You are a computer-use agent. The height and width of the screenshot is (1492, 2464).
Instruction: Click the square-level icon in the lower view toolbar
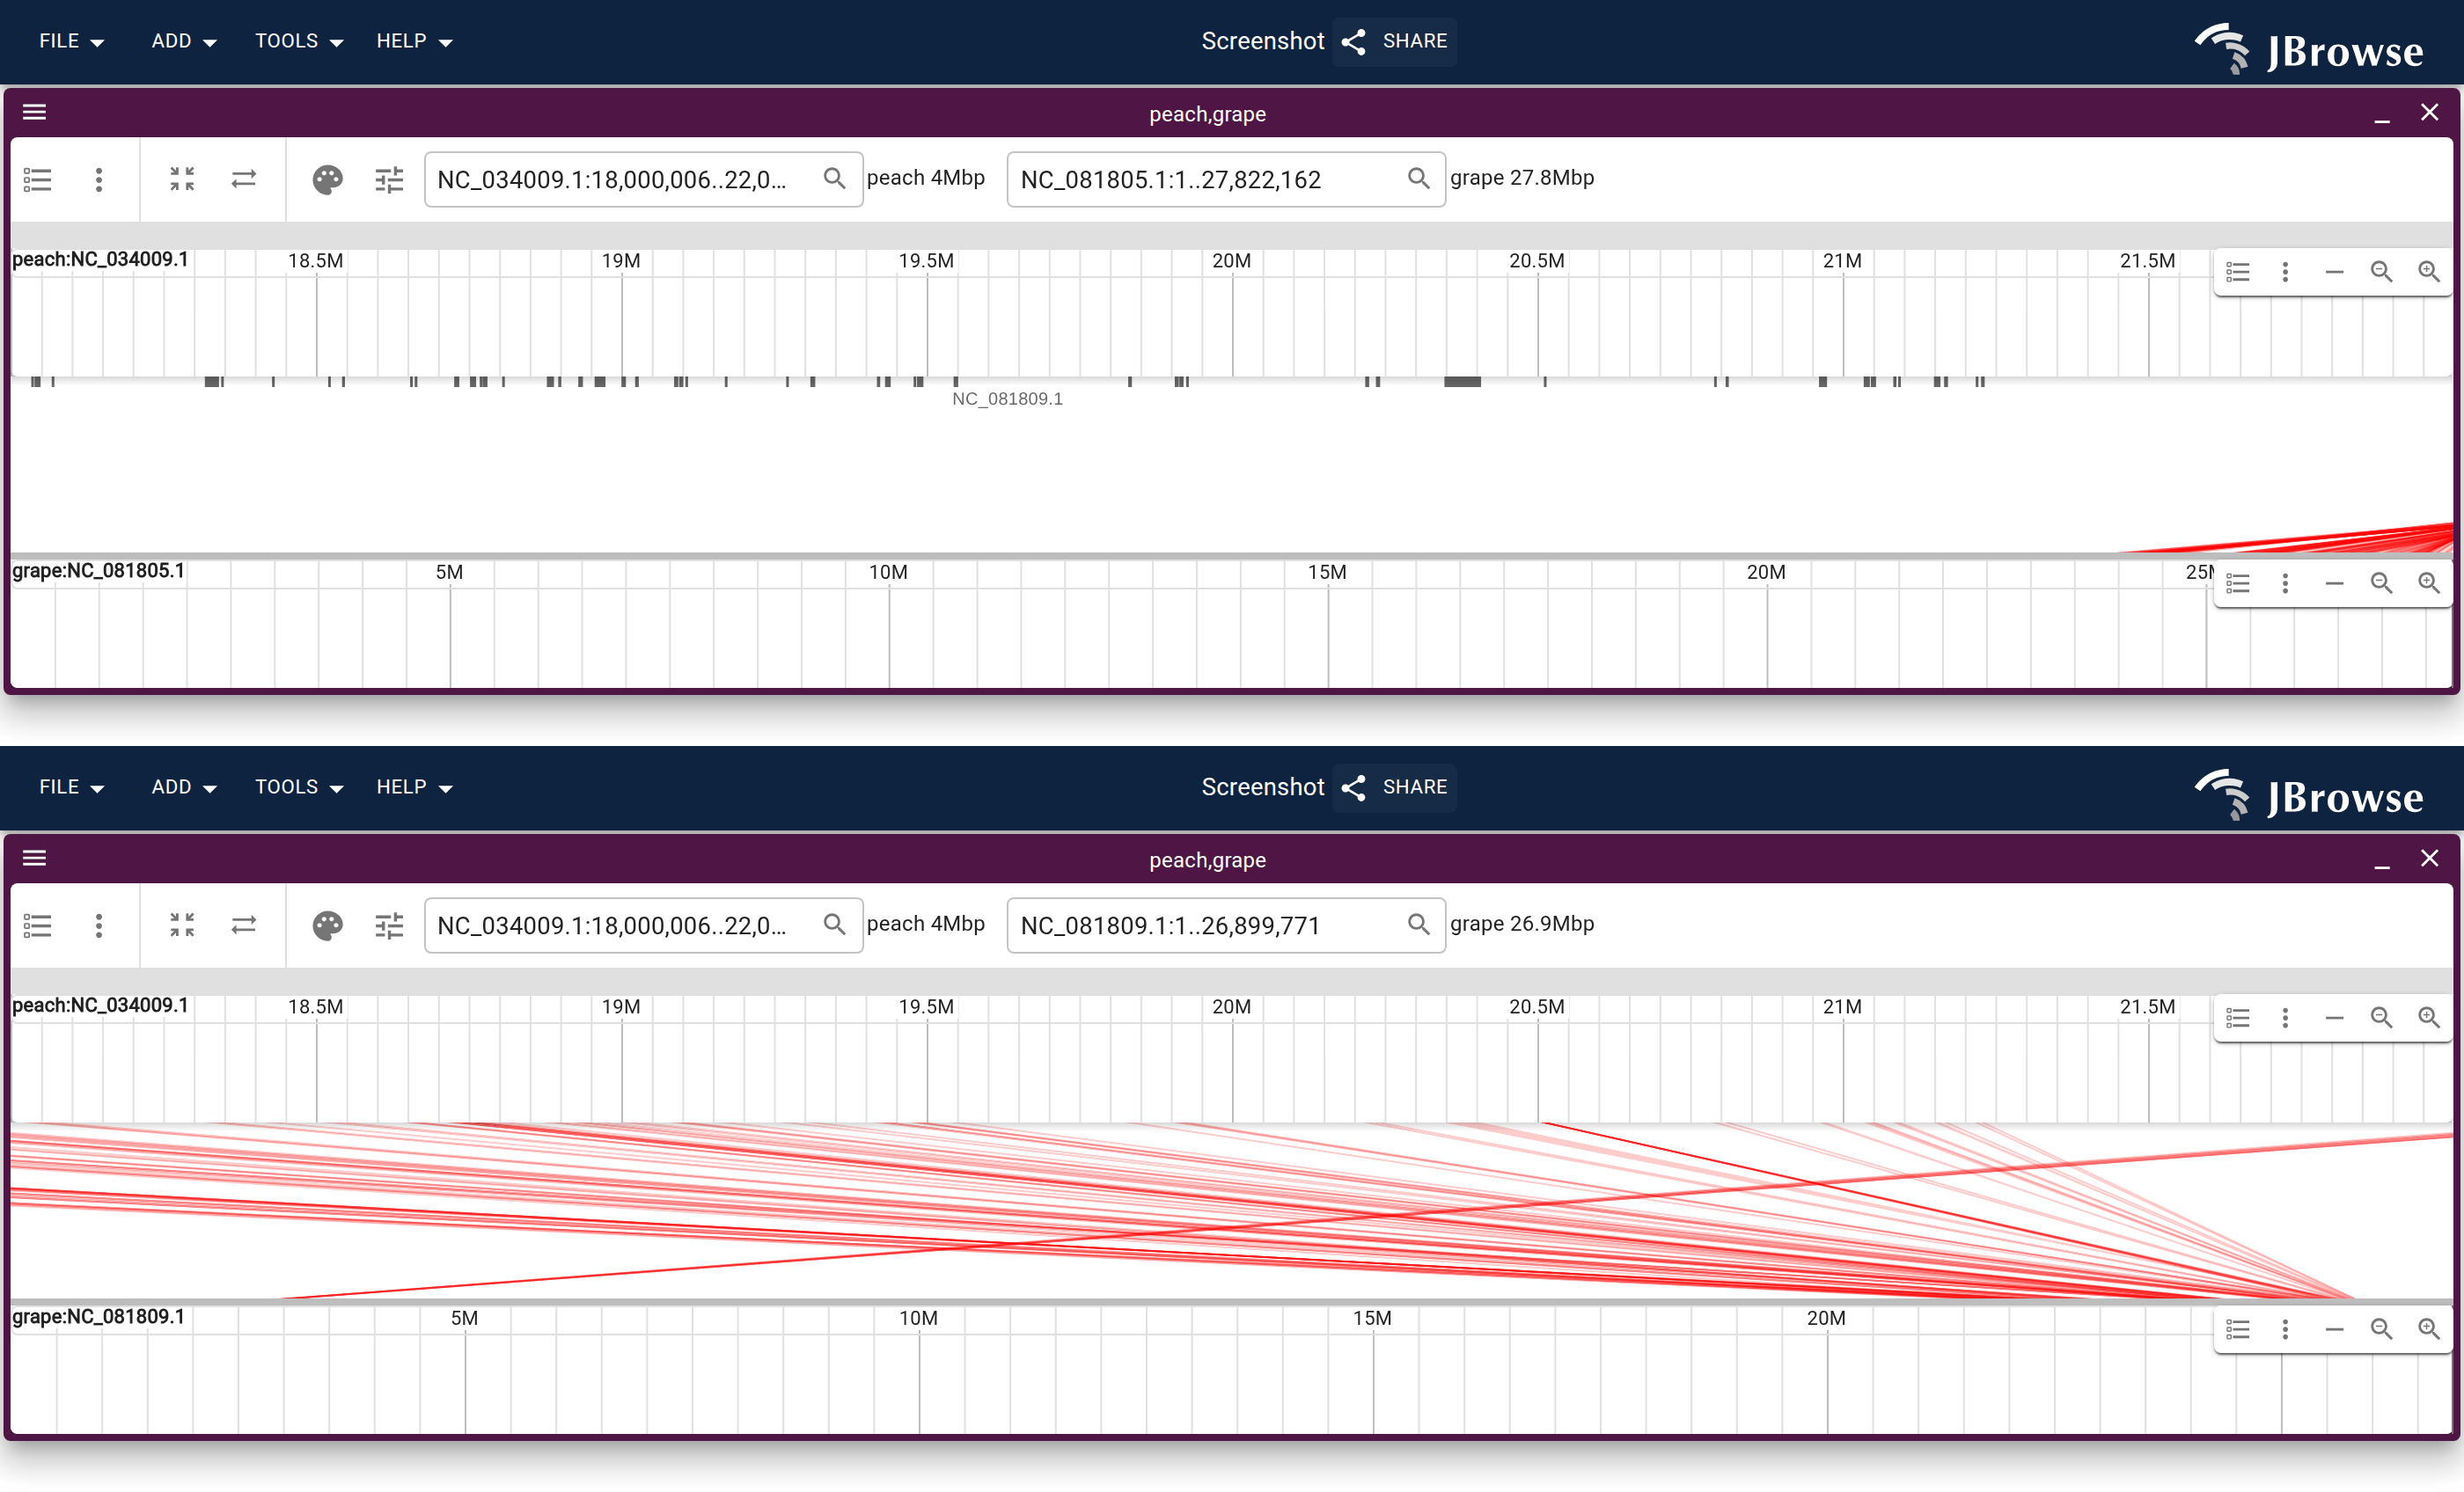pyautogui.click(x=182, y=925)
